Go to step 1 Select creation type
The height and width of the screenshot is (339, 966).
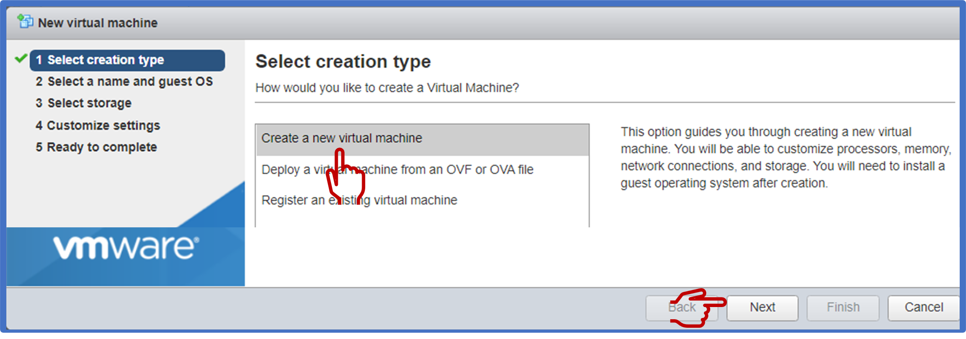(x=127, y=60)
